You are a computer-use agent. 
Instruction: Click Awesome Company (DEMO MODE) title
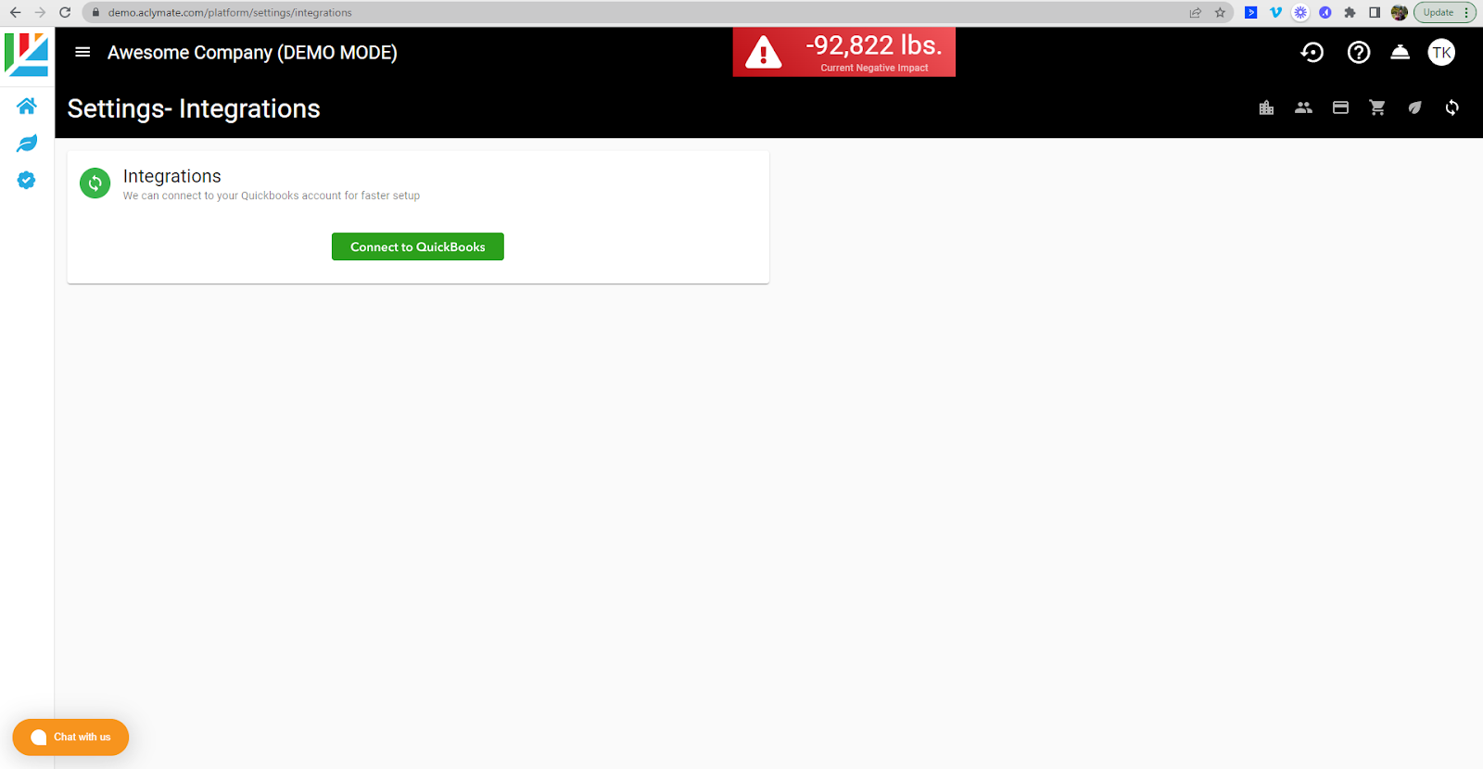pos(252,53)
